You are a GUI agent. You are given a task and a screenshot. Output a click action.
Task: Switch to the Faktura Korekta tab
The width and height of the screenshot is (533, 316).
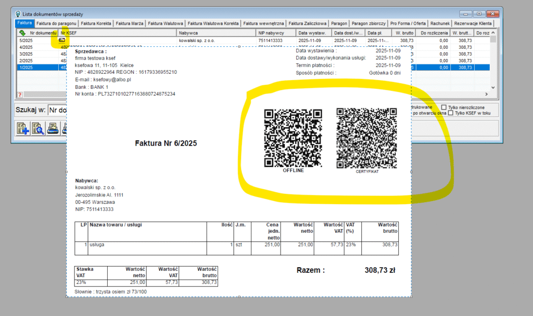click(x=96, y=23)
